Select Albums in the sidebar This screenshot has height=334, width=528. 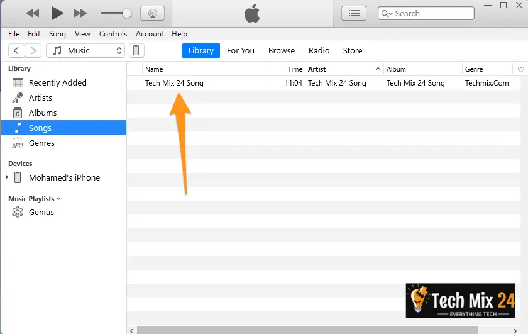(x=64, y=113)
